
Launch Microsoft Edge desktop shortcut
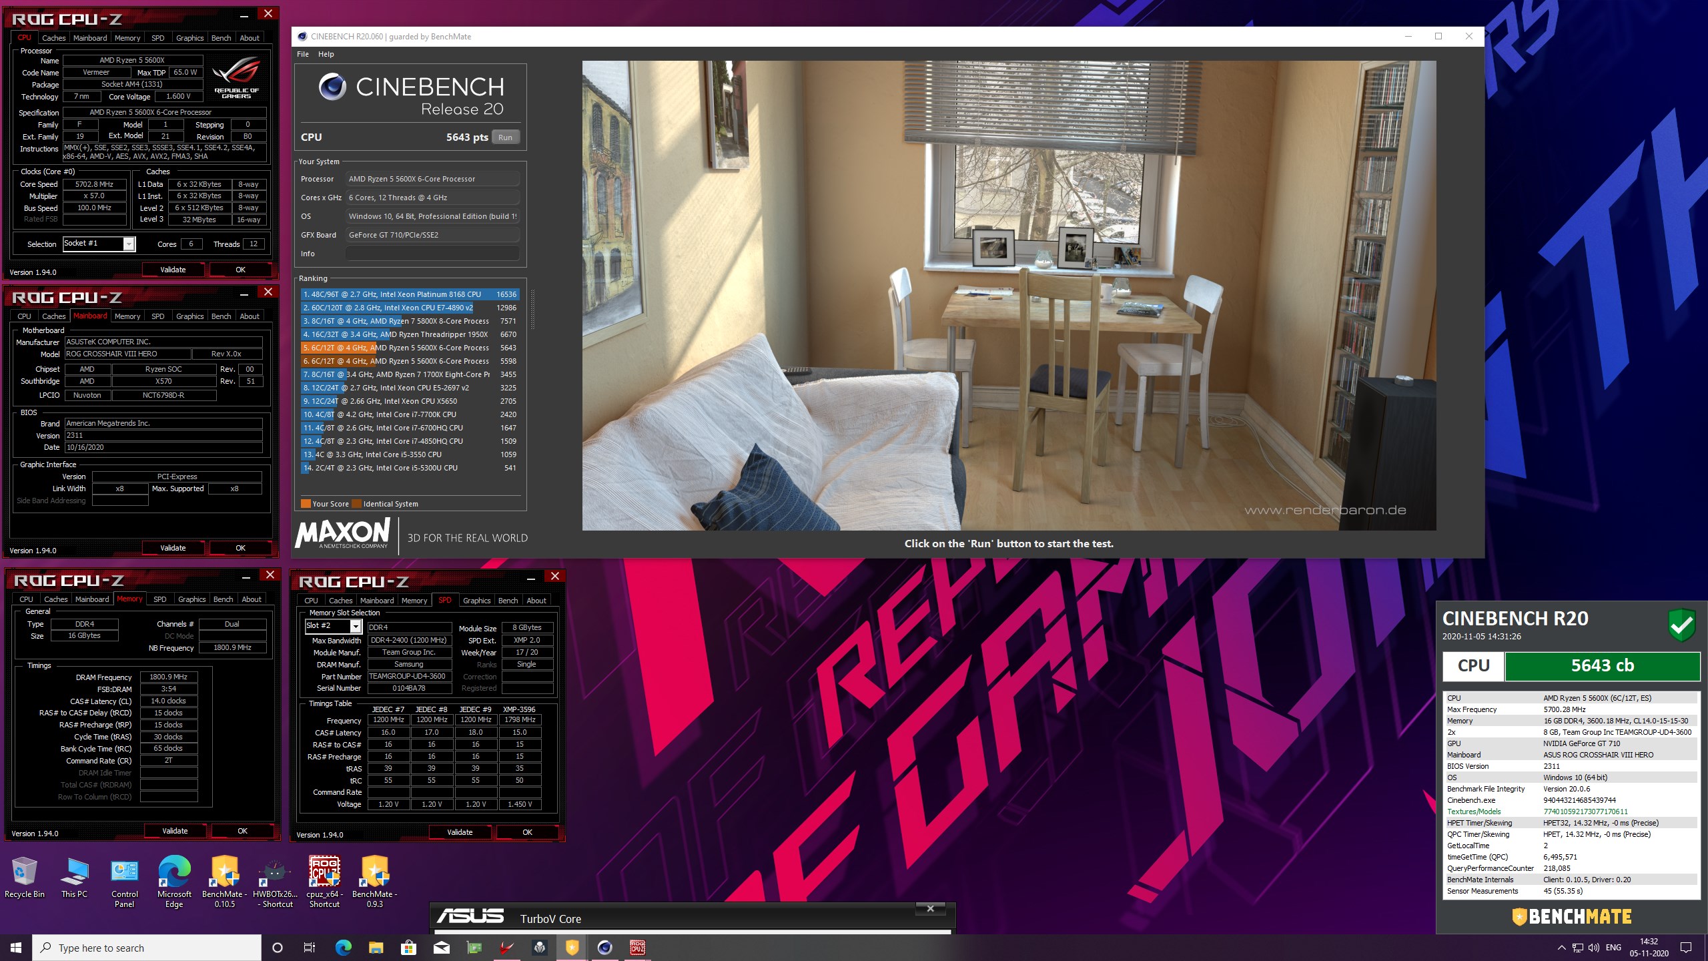point(174,882)
